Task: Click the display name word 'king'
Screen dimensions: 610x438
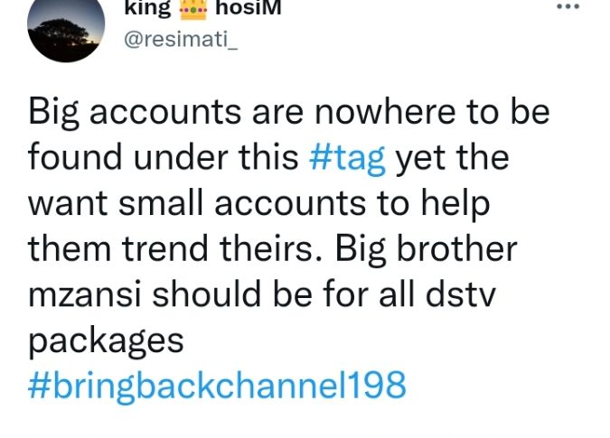Action: pos(147,8)
